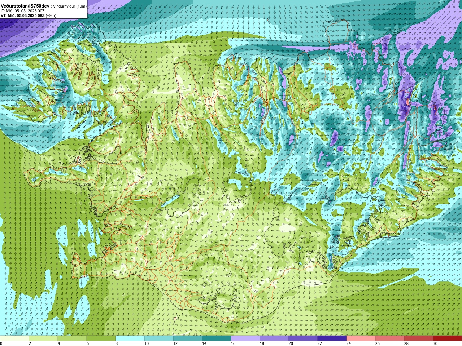The image size is (462, 346).
Task: Pick the 4–6 medium green legend swatch
Action: [72, 338]
